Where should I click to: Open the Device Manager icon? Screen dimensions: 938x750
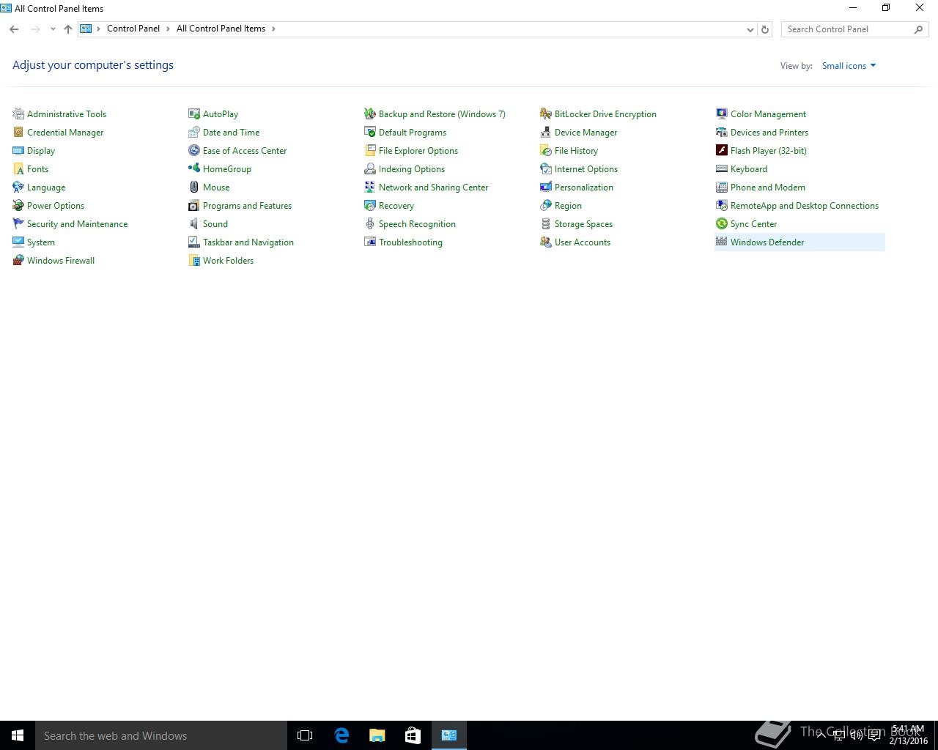click(546, 133)
